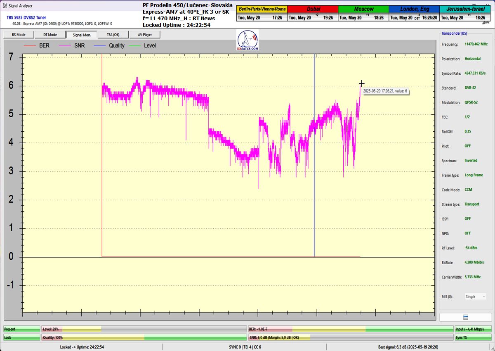Click the Sync TS status indicator

pyautogui.click(x=473, y=337)
